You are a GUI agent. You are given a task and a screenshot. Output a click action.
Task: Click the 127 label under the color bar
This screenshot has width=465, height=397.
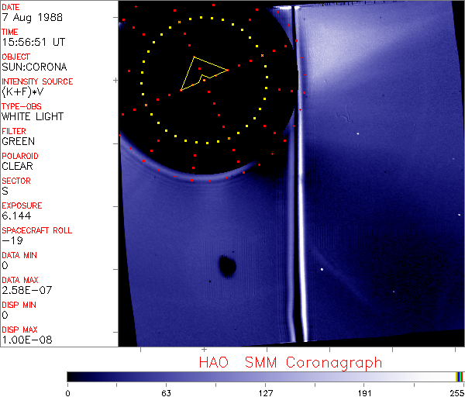pos(266,392)
